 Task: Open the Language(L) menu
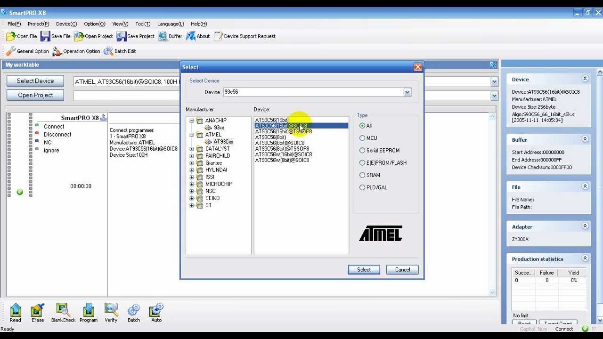pyautogui.click(x=171, y=24)
